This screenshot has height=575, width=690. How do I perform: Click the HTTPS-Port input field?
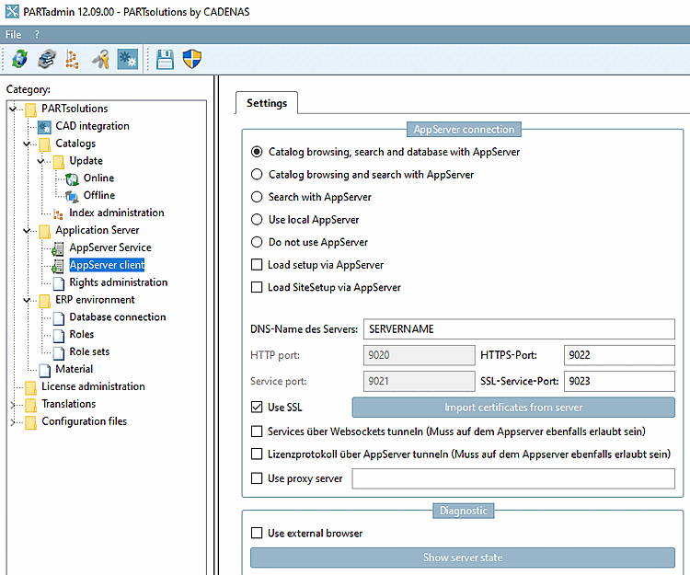[x=619, y=355]
